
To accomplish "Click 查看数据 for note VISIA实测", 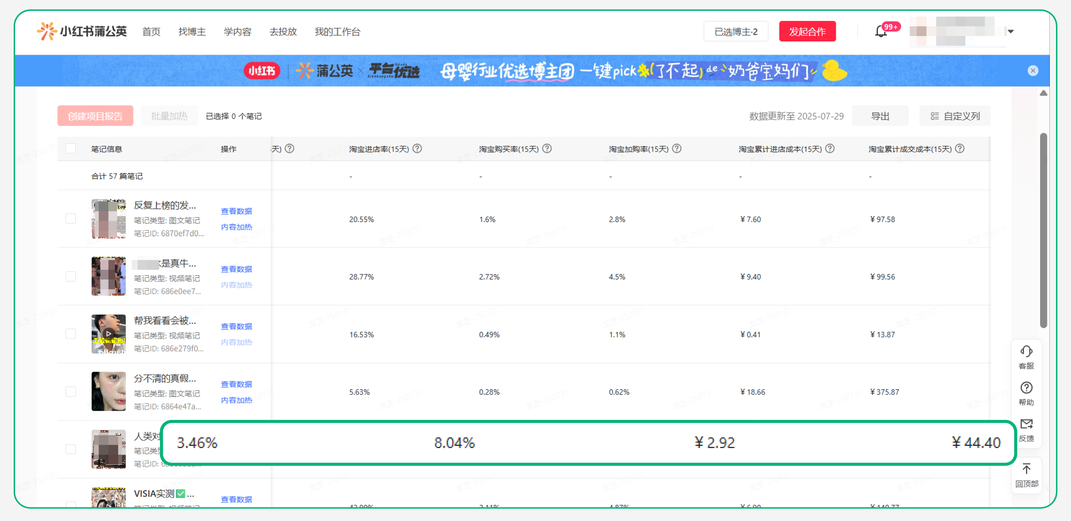I will click(236, 499).
